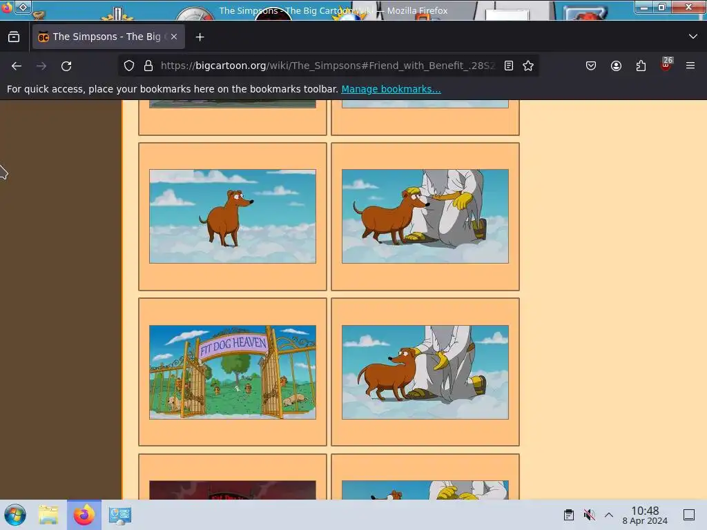Toggle reader view in address bar
The width and height of the screenshot is (707, 530).
tap(509, 66)
